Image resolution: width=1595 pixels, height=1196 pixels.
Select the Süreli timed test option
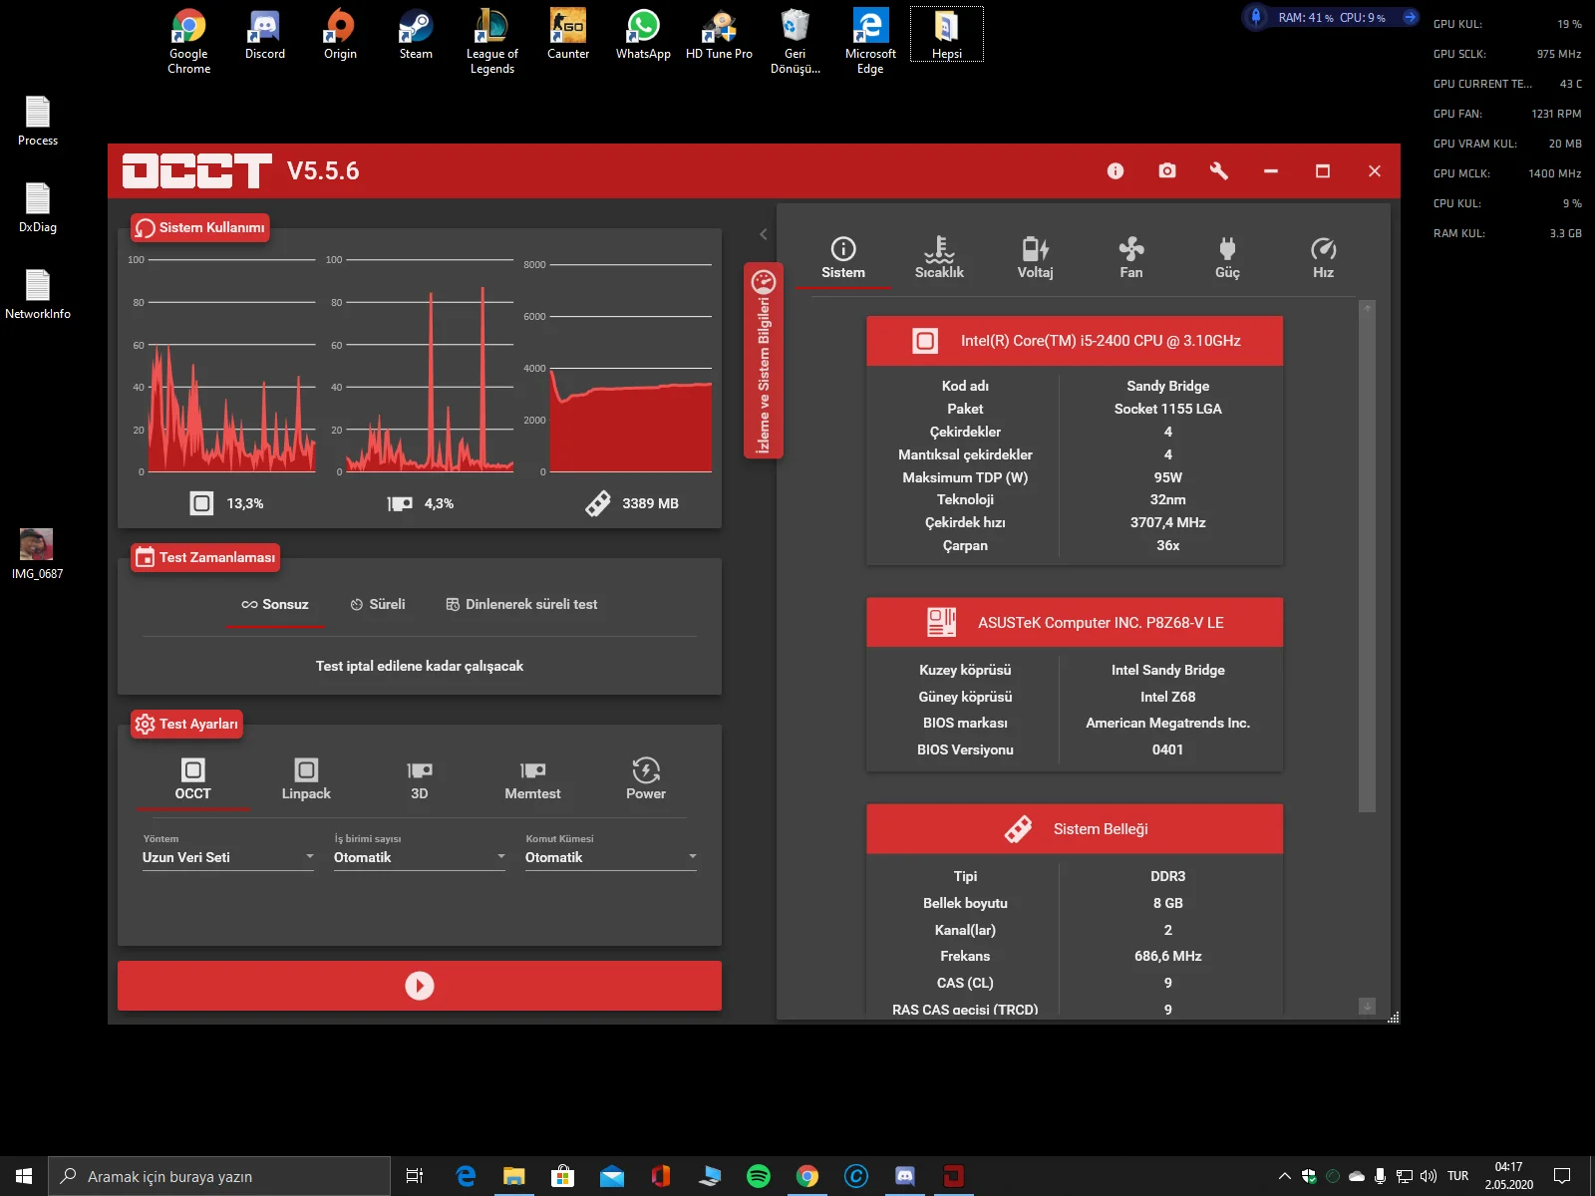coord(378,605)
